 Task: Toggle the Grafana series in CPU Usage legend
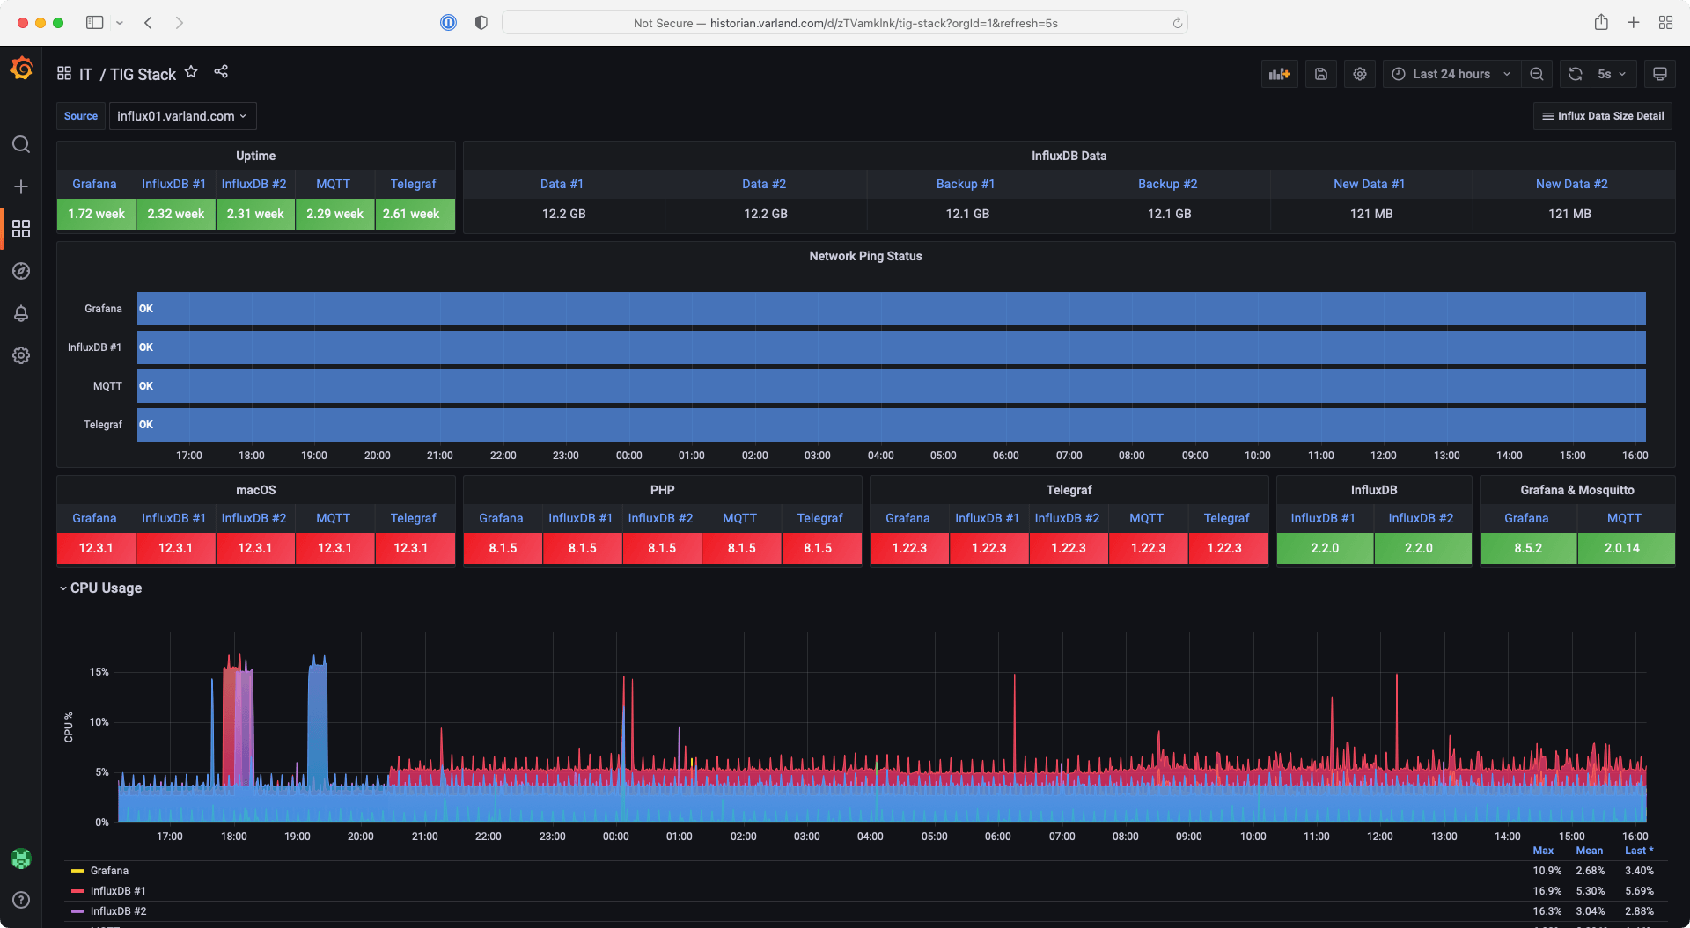click(x=110, y=871)
